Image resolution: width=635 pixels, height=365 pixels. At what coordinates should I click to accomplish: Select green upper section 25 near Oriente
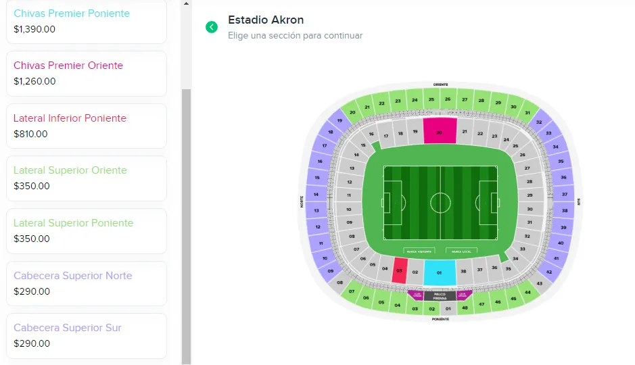coord(431,99)
